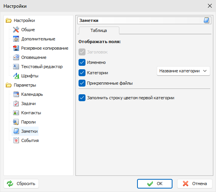
Task: Click the Оповещение clock icon
Action: tap(16, 57)
